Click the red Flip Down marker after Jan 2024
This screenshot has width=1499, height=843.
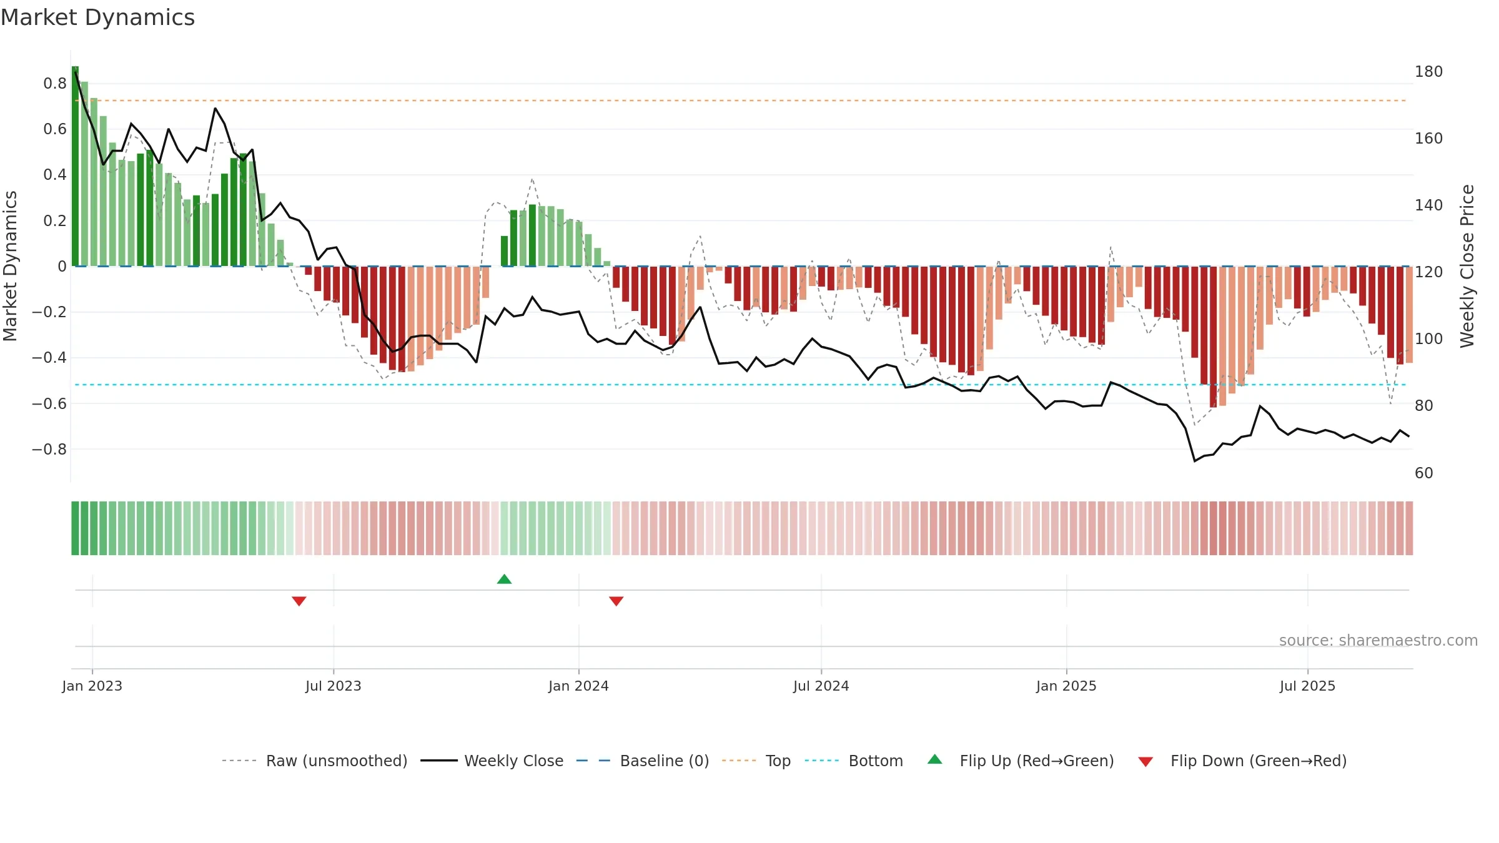pos(616,601)
